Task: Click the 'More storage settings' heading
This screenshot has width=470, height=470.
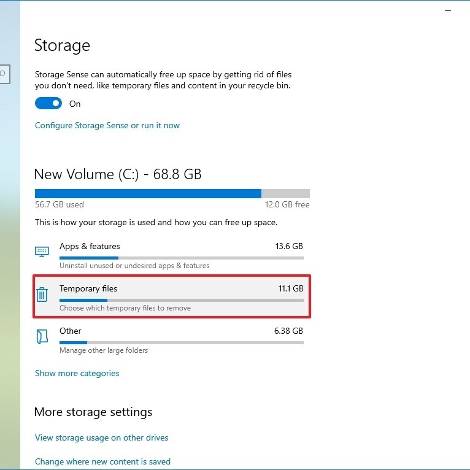Action: point(93,412)
